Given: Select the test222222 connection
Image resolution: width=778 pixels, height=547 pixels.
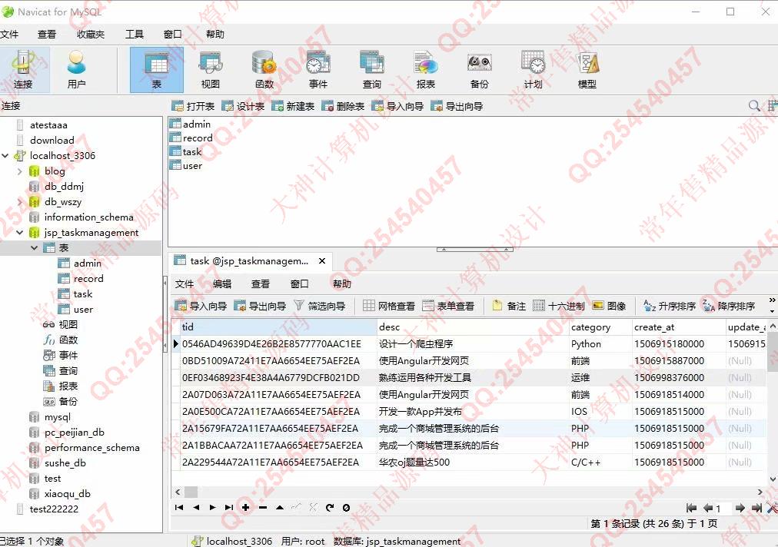Looking at the screenshot, I should pyautogui.click(x=54, y=509).
